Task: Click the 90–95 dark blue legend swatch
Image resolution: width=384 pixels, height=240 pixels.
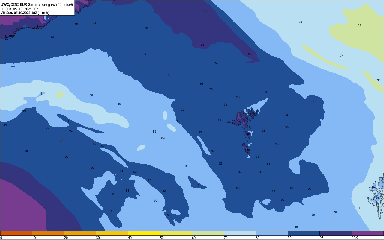Action: 304,233
